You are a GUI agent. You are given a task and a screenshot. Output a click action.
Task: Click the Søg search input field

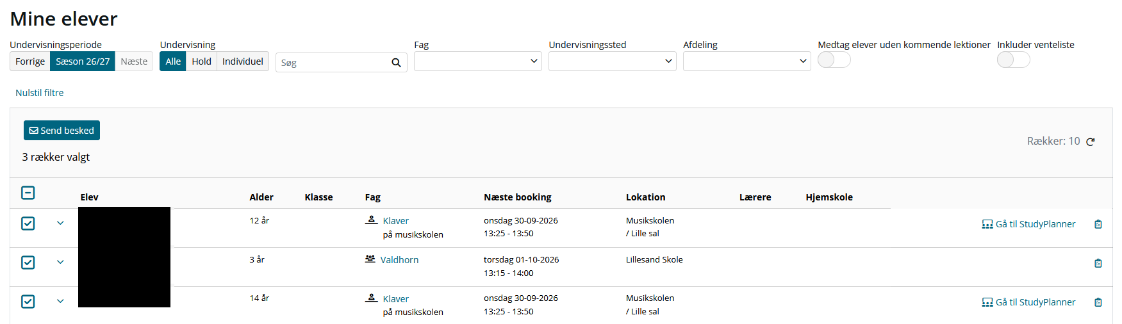click(333, 63)
